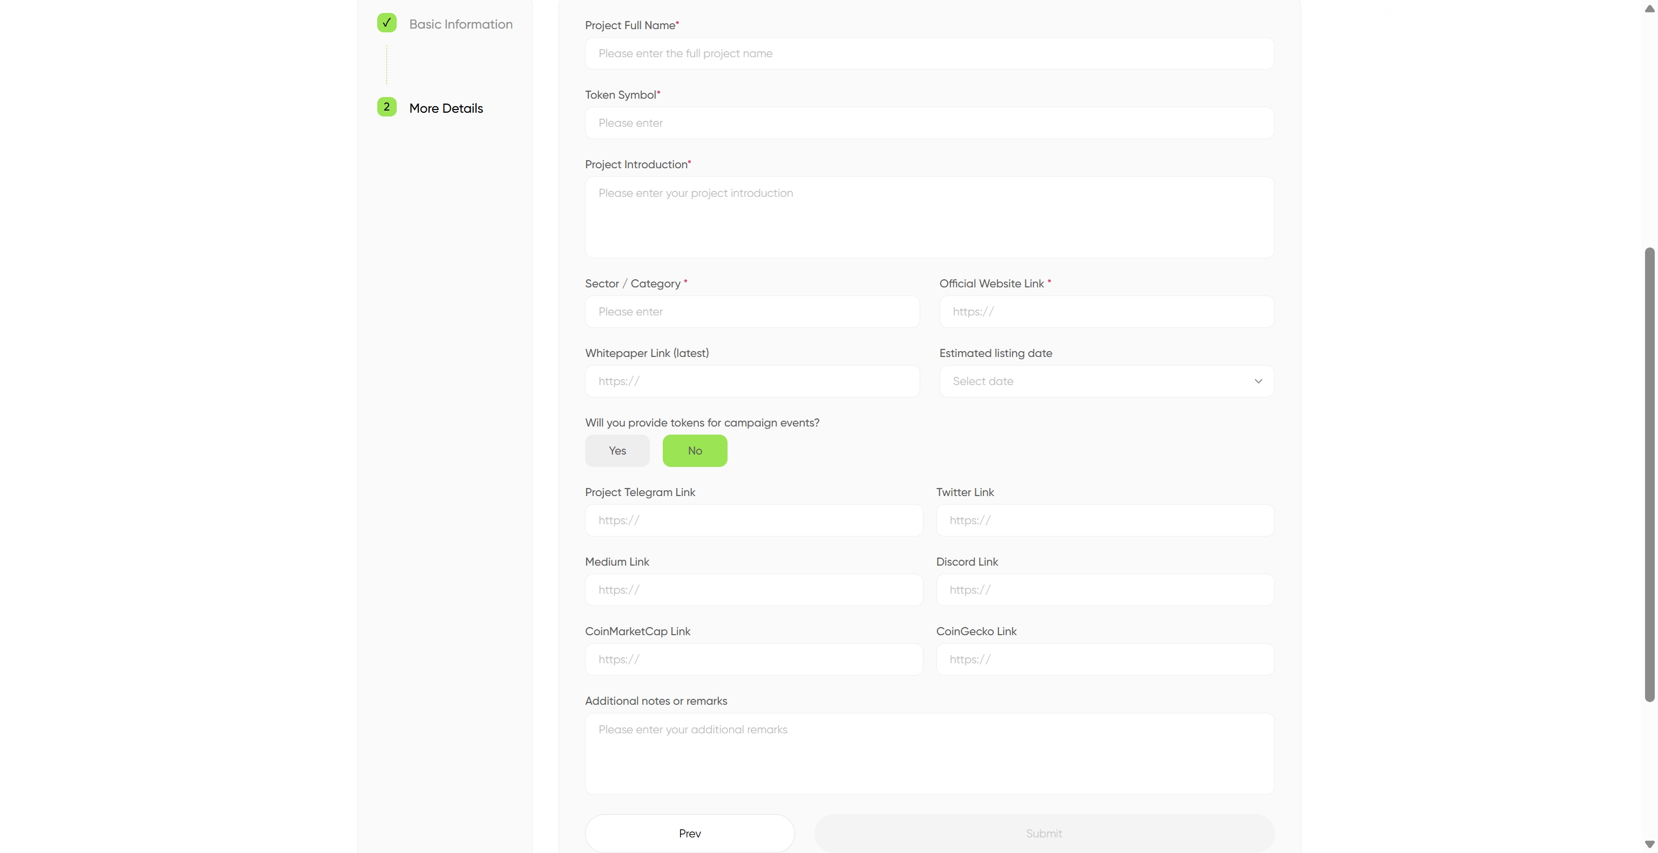Image resolution: width=1658 pixels, height=853 pixels.
Task: Focus the Discord Link input
Action: pyautogui.click(x=1105, y=589)
